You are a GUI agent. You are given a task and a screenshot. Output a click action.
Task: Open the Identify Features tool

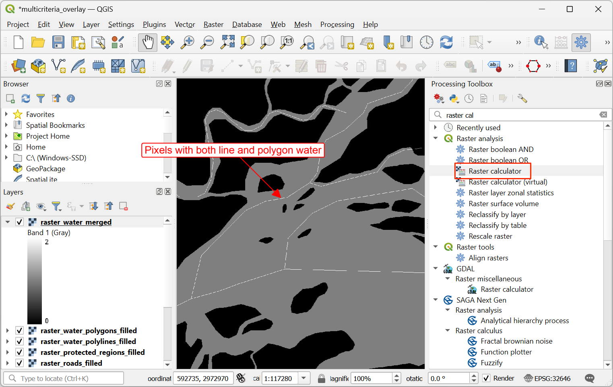point(541,42)
